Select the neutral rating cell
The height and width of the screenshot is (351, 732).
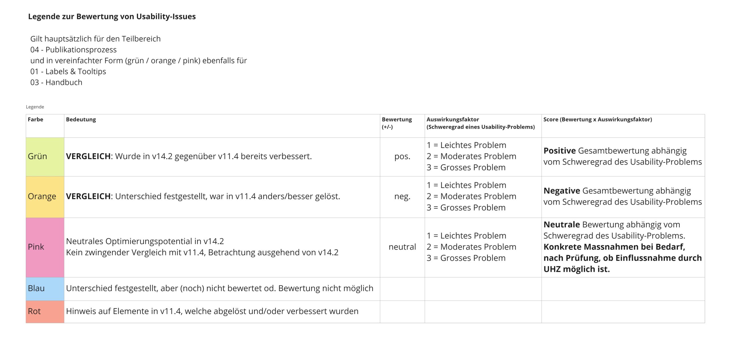pyautogui.click(x=402, y=247)
